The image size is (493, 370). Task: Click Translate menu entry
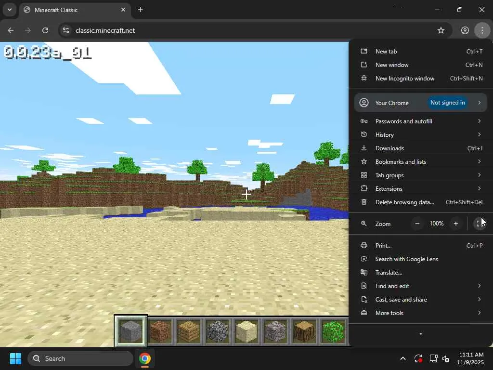pyautogui.click(x=421, y=273)
